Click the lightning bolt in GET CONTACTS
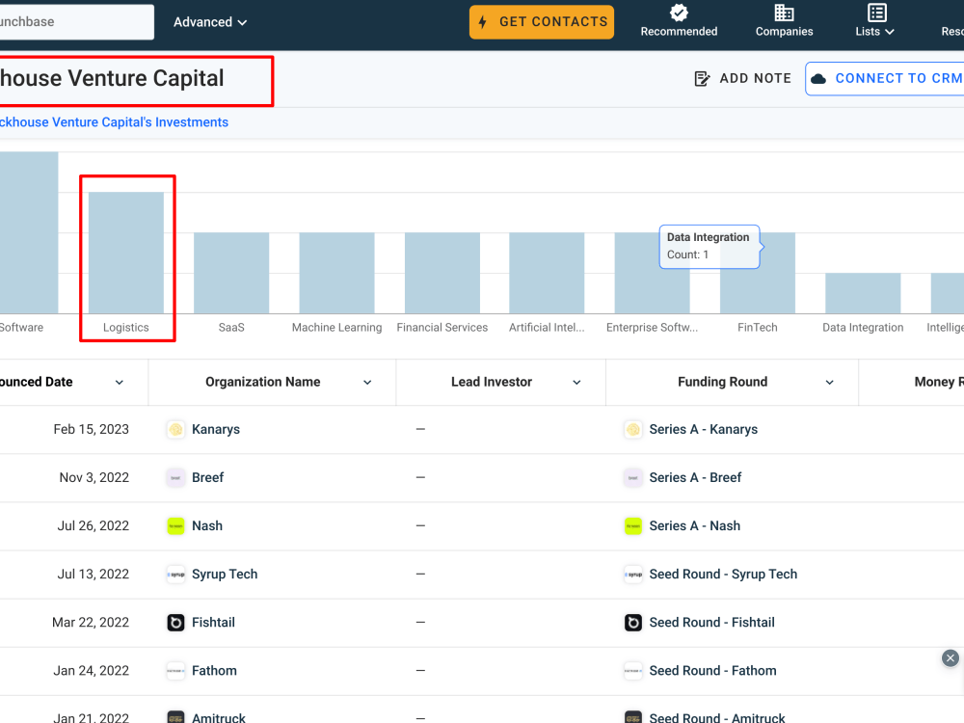The width and height of the screenshot is (964, 723). [481, 21]
